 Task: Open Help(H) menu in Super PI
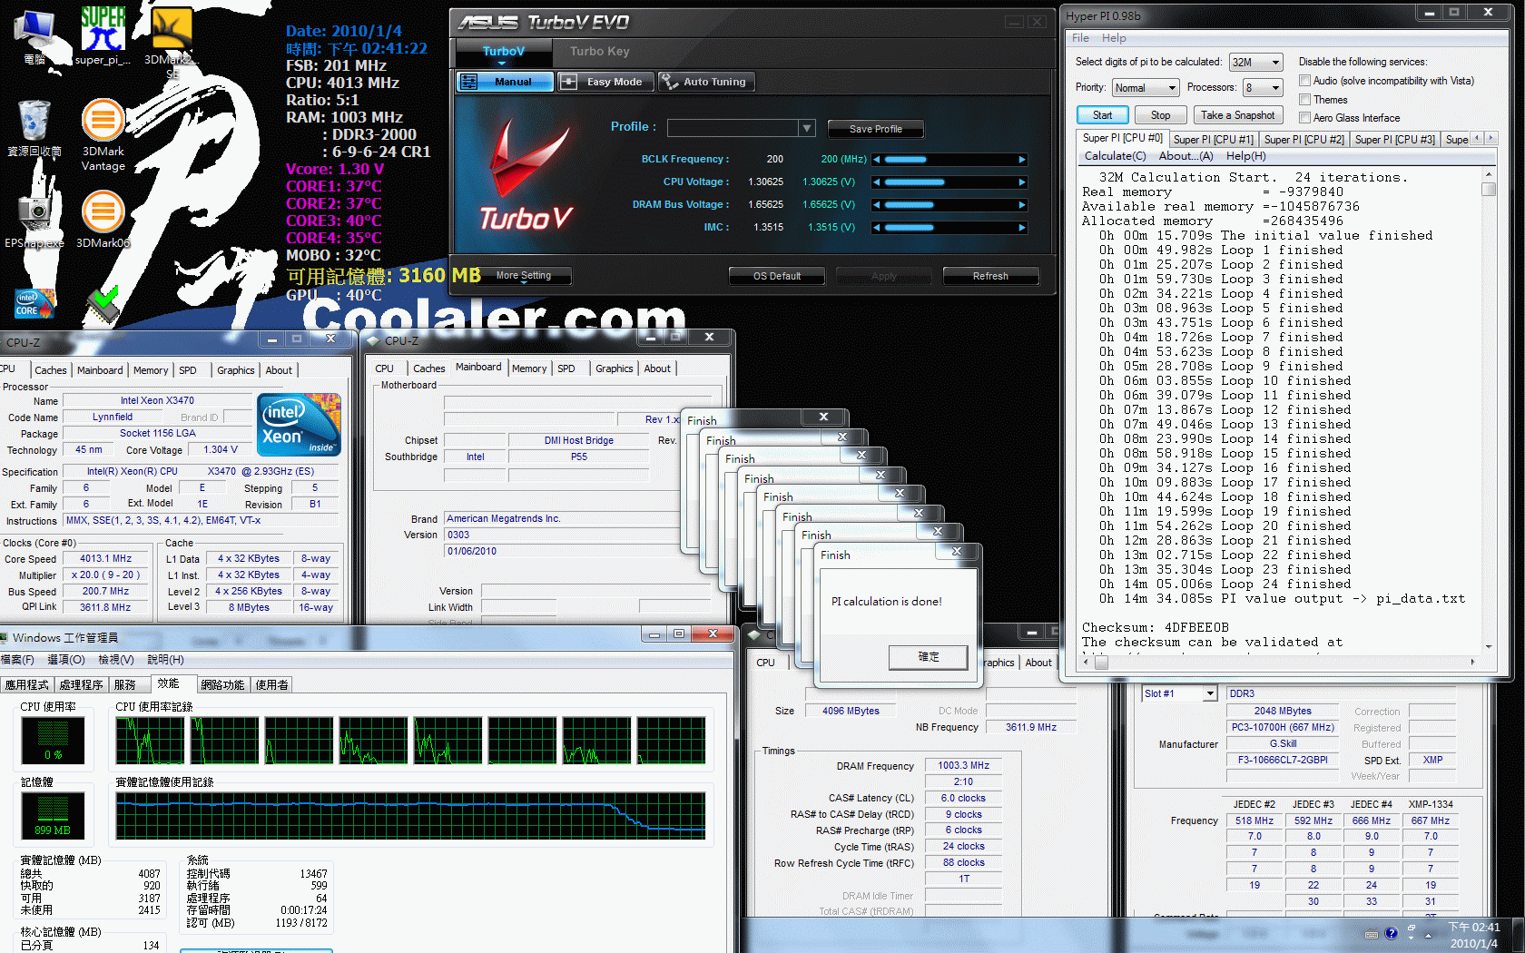1246,156
